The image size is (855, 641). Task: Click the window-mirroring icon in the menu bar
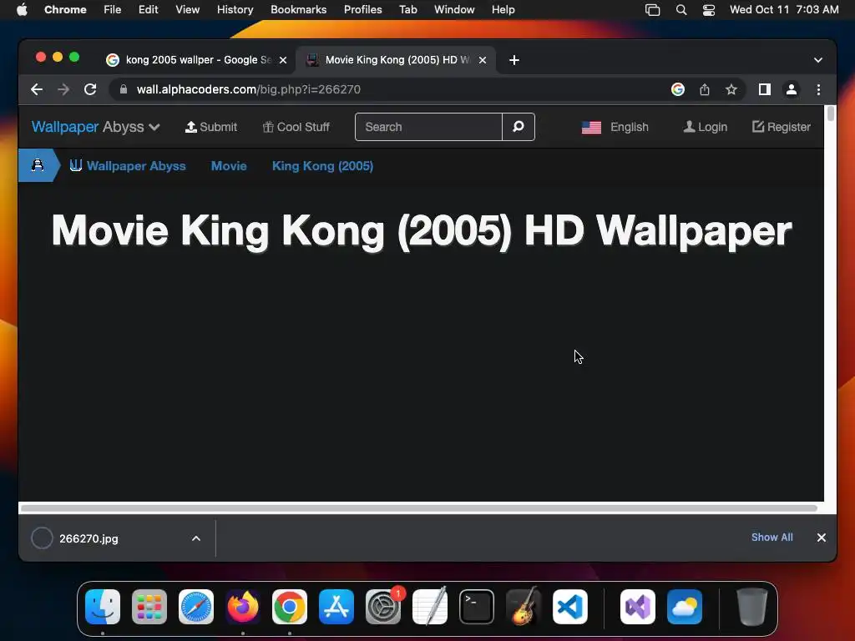(x=652, y=10)
